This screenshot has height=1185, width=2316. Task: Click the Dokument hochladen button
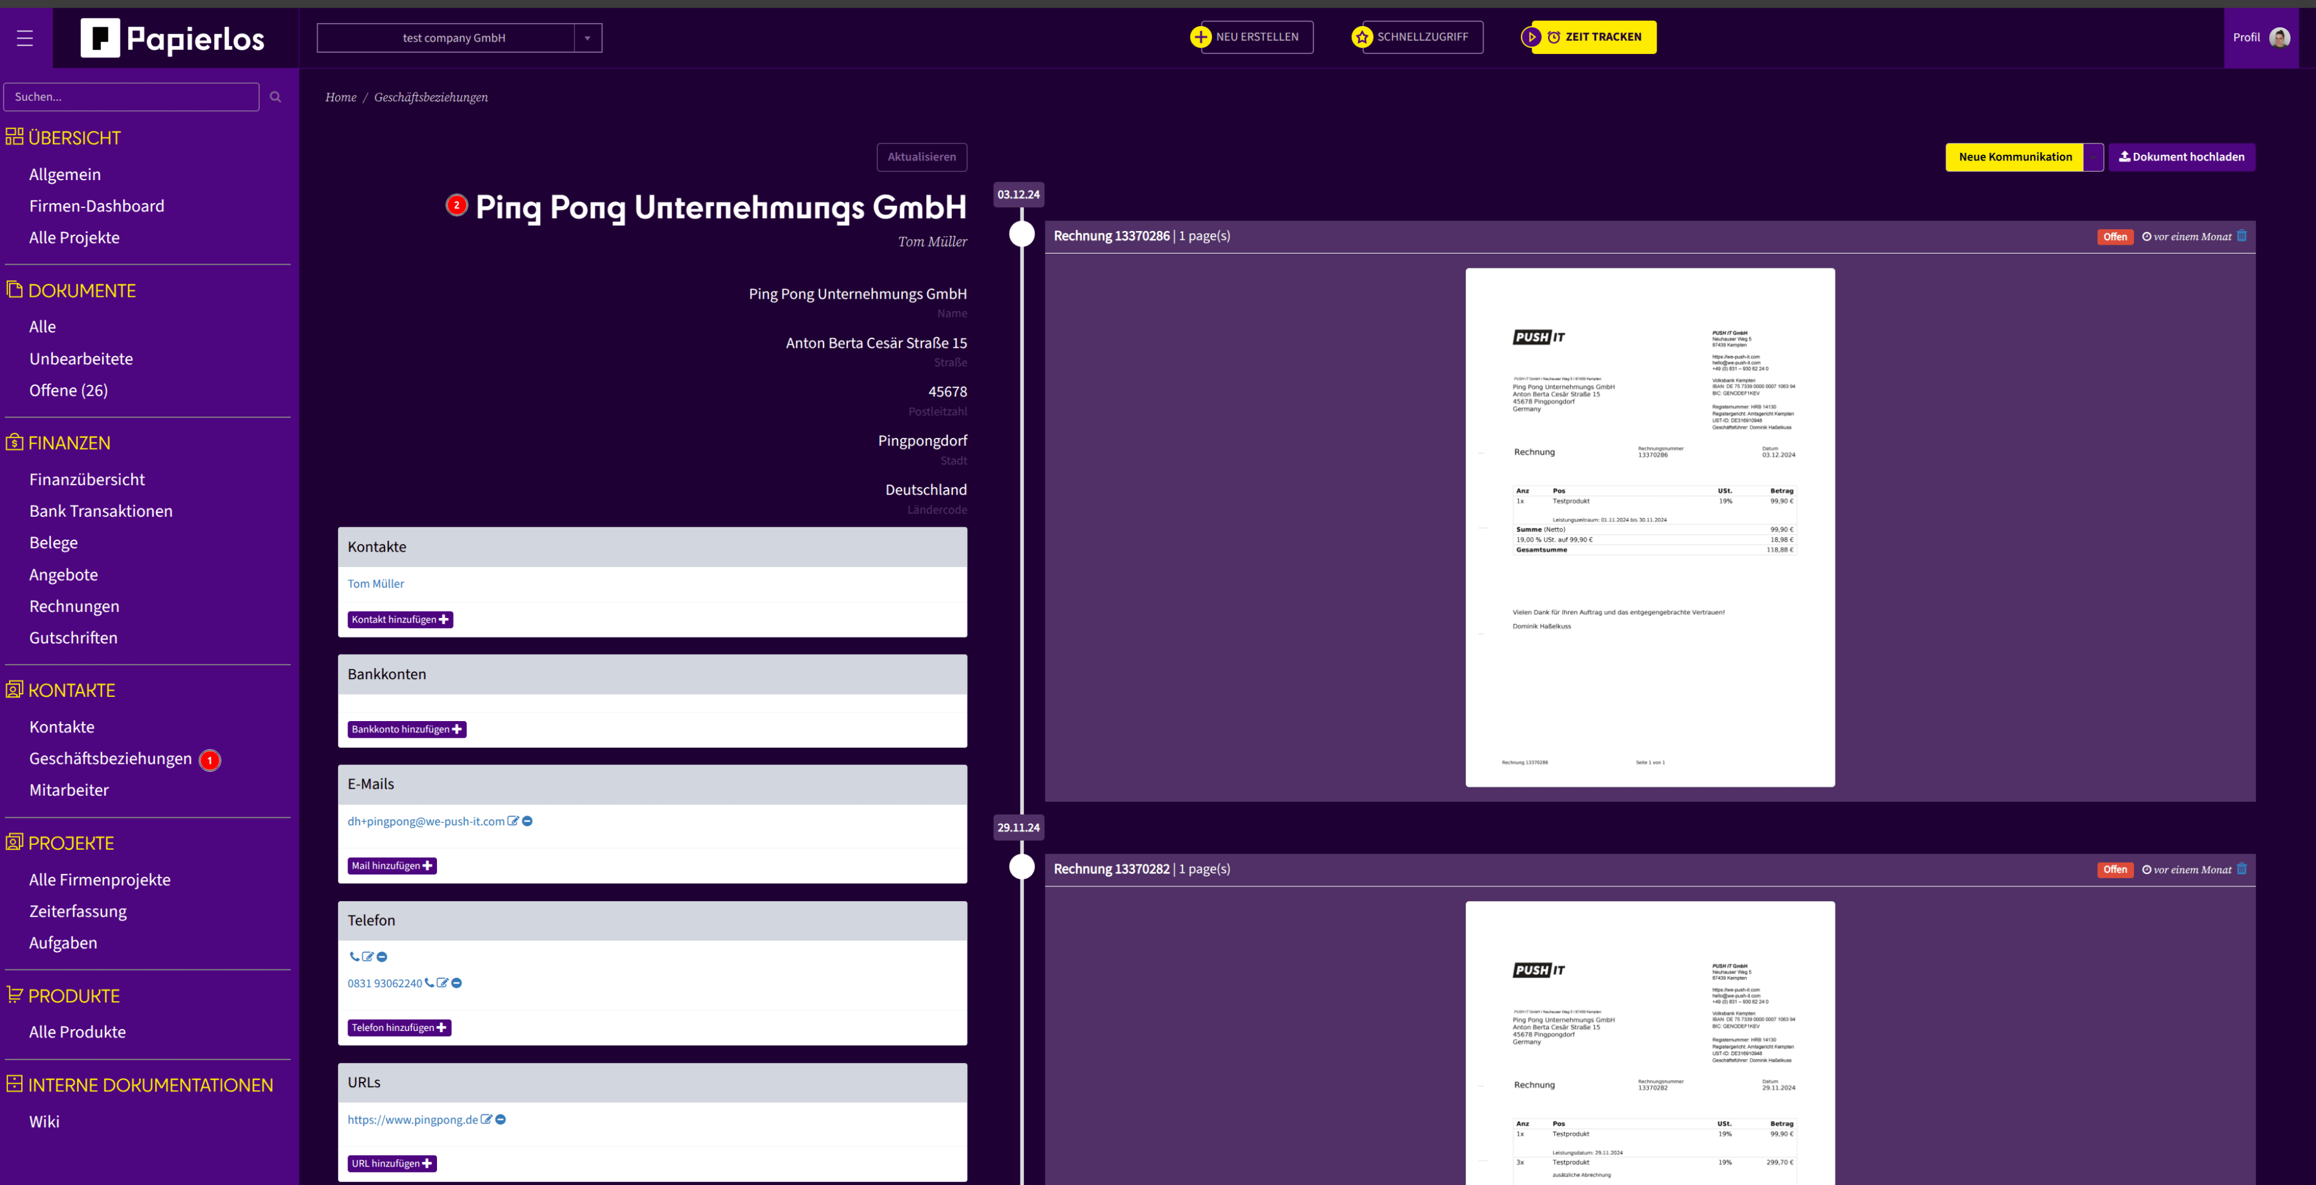click(x=2181, y=157)
